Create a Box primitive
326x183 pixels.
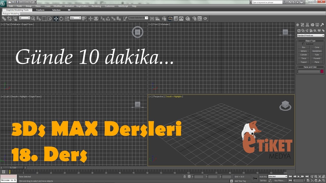pyautogui.click(x=304, y=47)
